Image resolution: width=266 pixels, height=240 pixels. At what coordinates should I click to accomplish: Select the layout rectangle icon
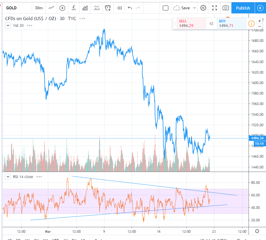coord(165,8)
